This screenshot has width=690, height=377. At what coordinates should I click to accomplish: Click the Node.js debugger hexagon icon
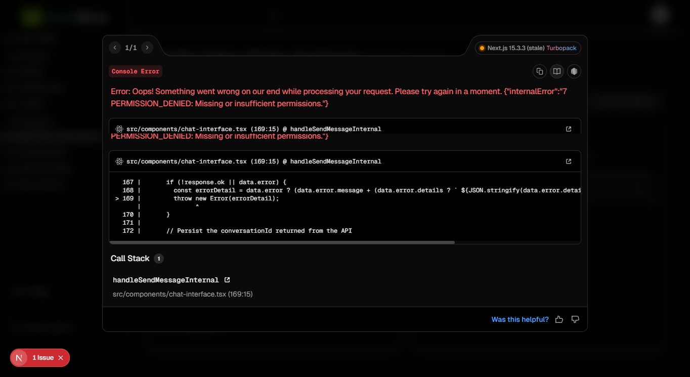[x=574, y=71]
